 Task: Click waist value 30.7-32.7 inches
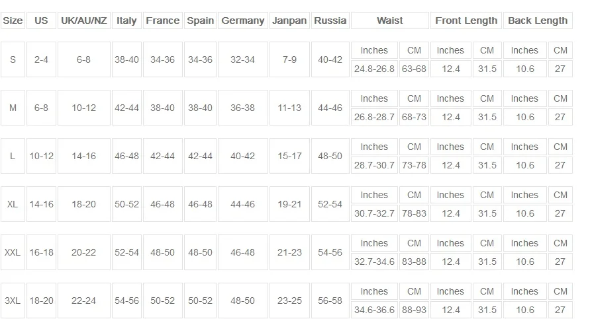(x=374, y=213)
